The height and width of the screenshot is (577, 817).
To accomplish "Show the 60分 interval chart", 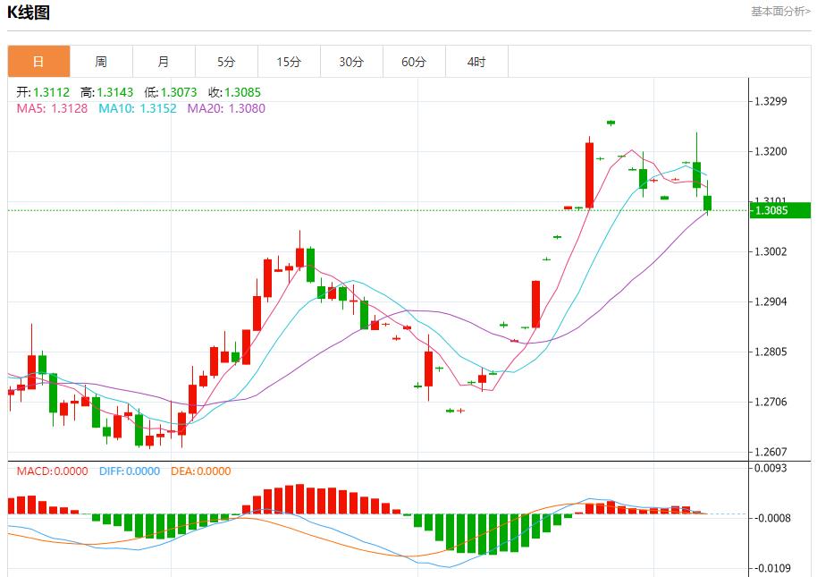I will click(414, 62).
